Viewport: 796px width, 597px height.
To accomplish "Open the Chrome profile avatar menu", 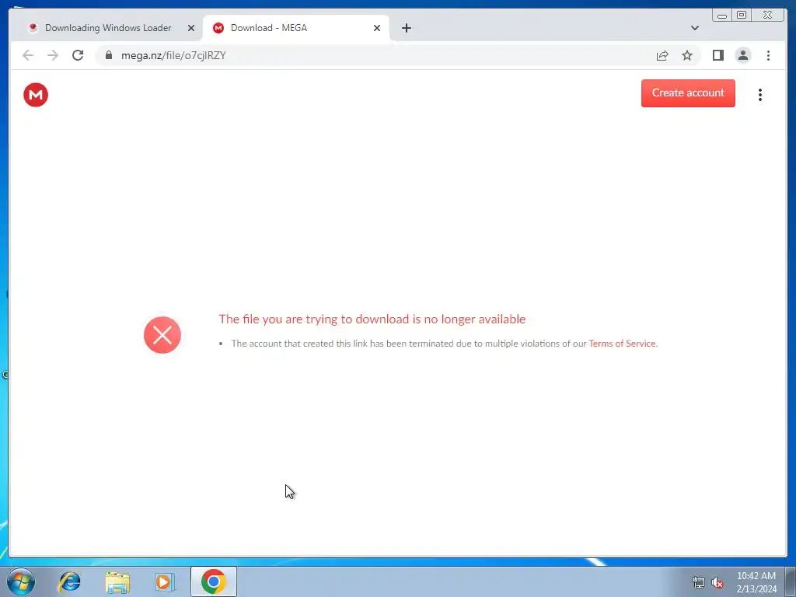I will point(742,55).
